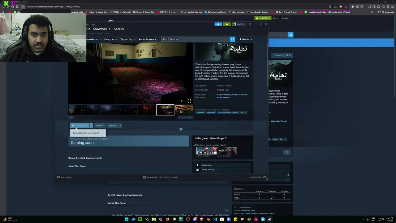Expand the Ignore options dropdown arrow
Screen dimensions: 396x223
point(120,125)
